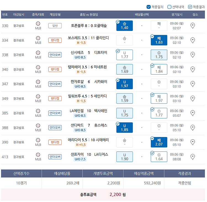The height and width of the screenshot is (202, 207).
Task: Click 핸디캡 tag in row 390
Action: coord(55,142)
